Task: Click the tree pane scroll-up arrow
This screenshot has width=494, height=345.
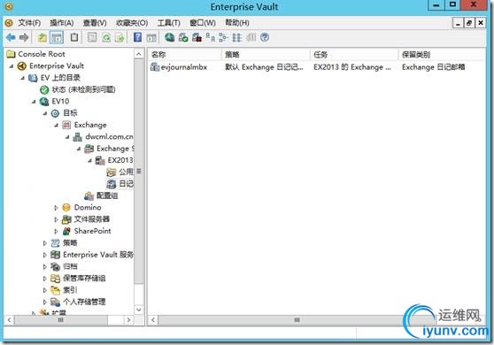Action: [x=139, y=54]
